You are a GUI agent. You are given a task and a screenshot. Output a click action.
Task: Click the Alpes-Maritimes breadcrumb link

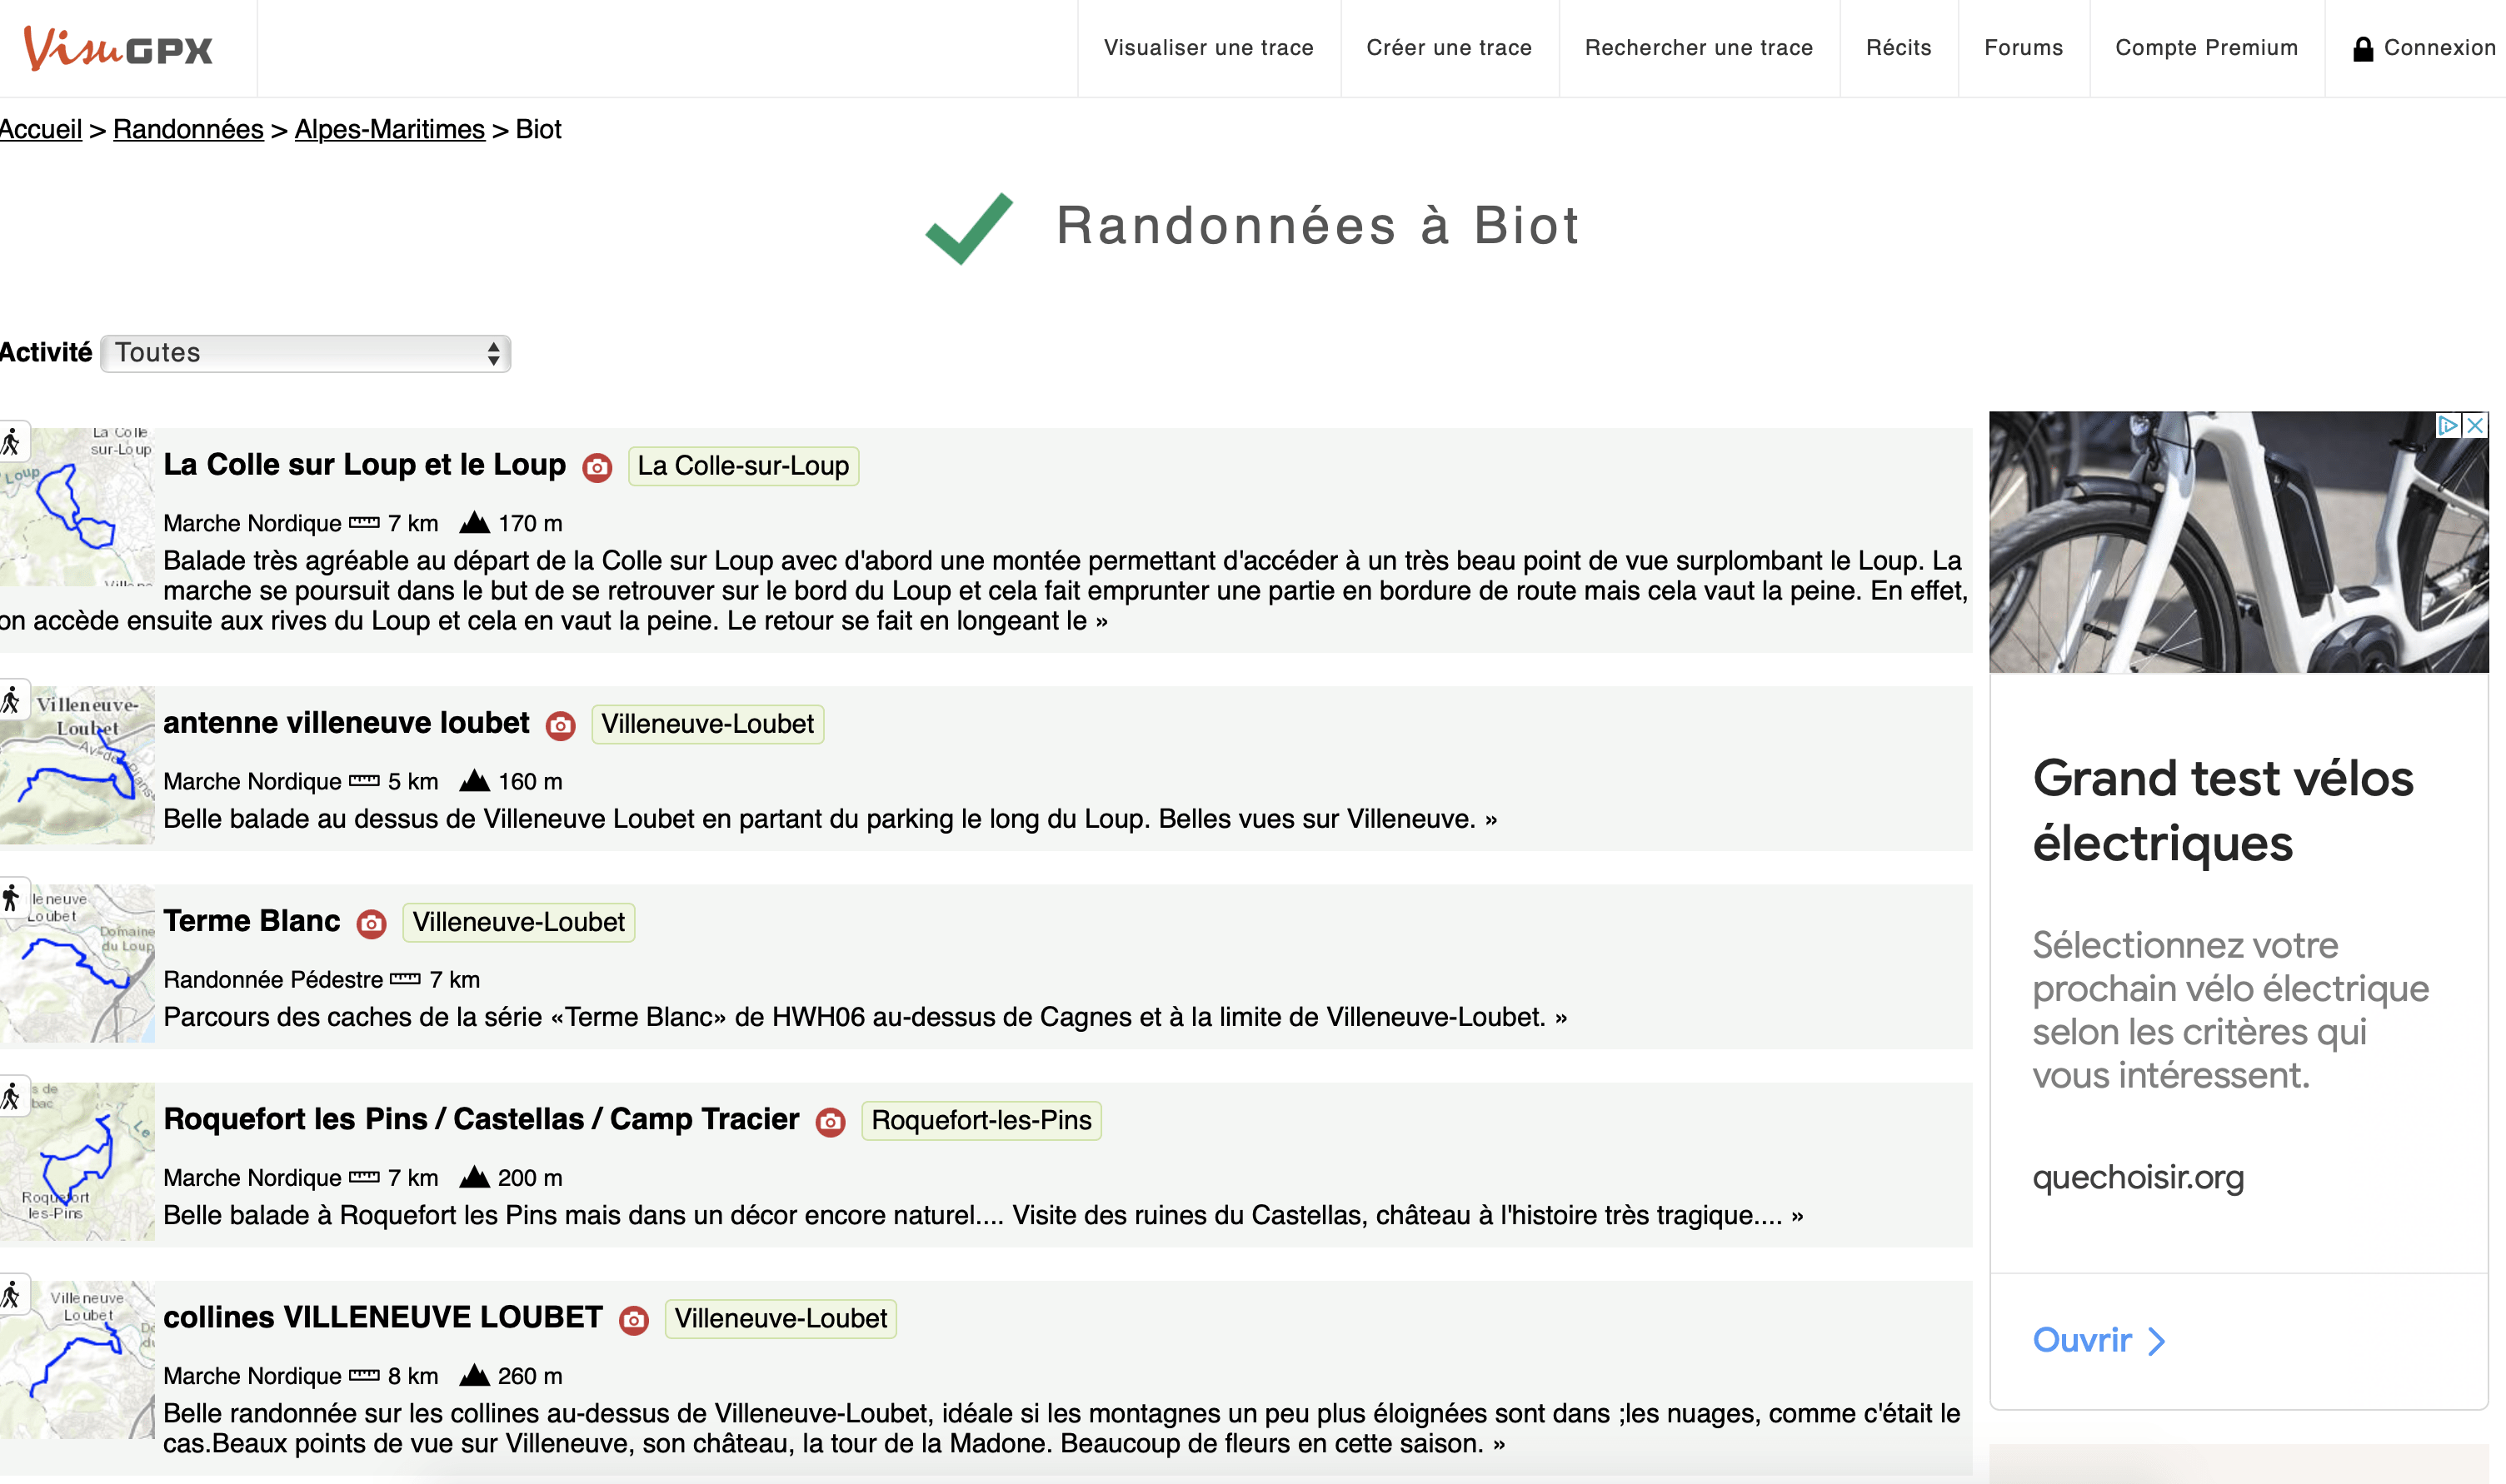coord(389,130)
